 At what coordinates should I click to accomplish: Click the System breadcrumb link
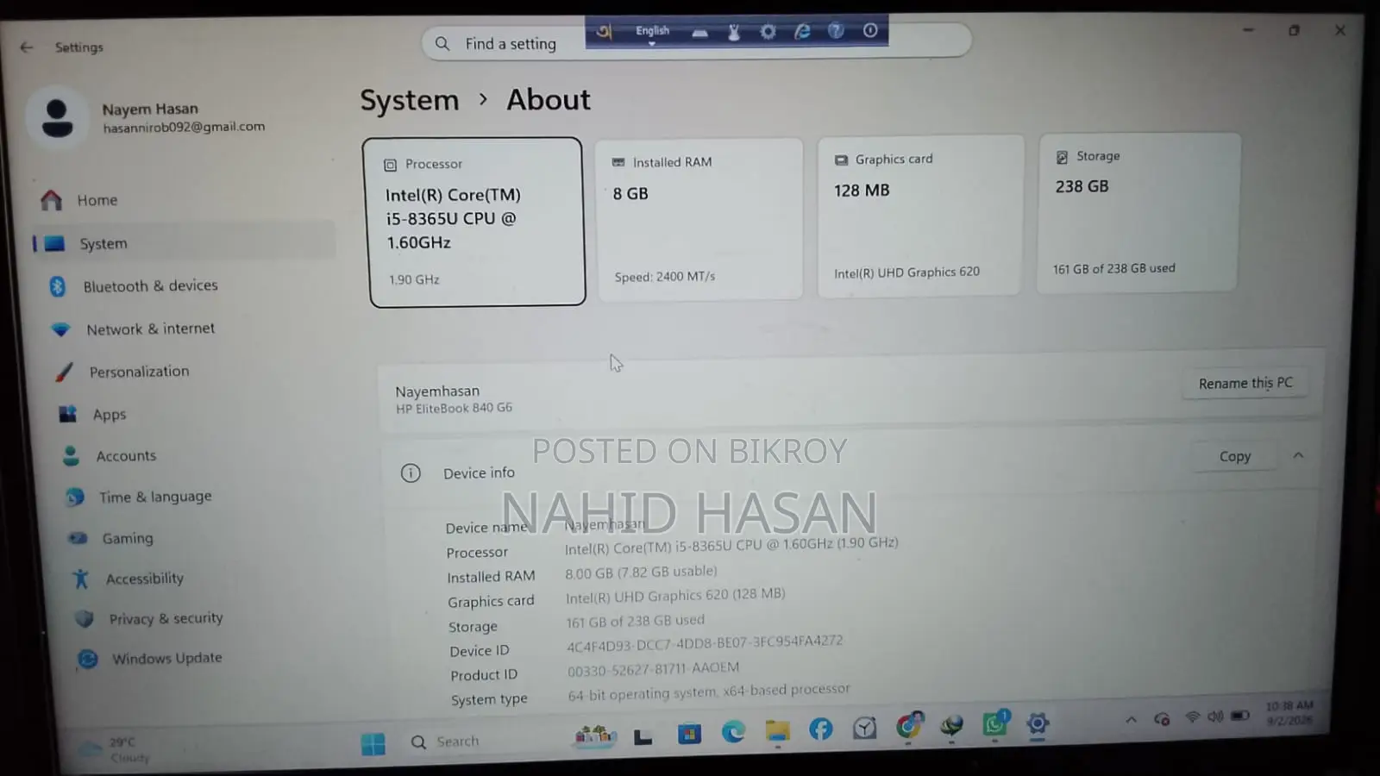point(409,100)
